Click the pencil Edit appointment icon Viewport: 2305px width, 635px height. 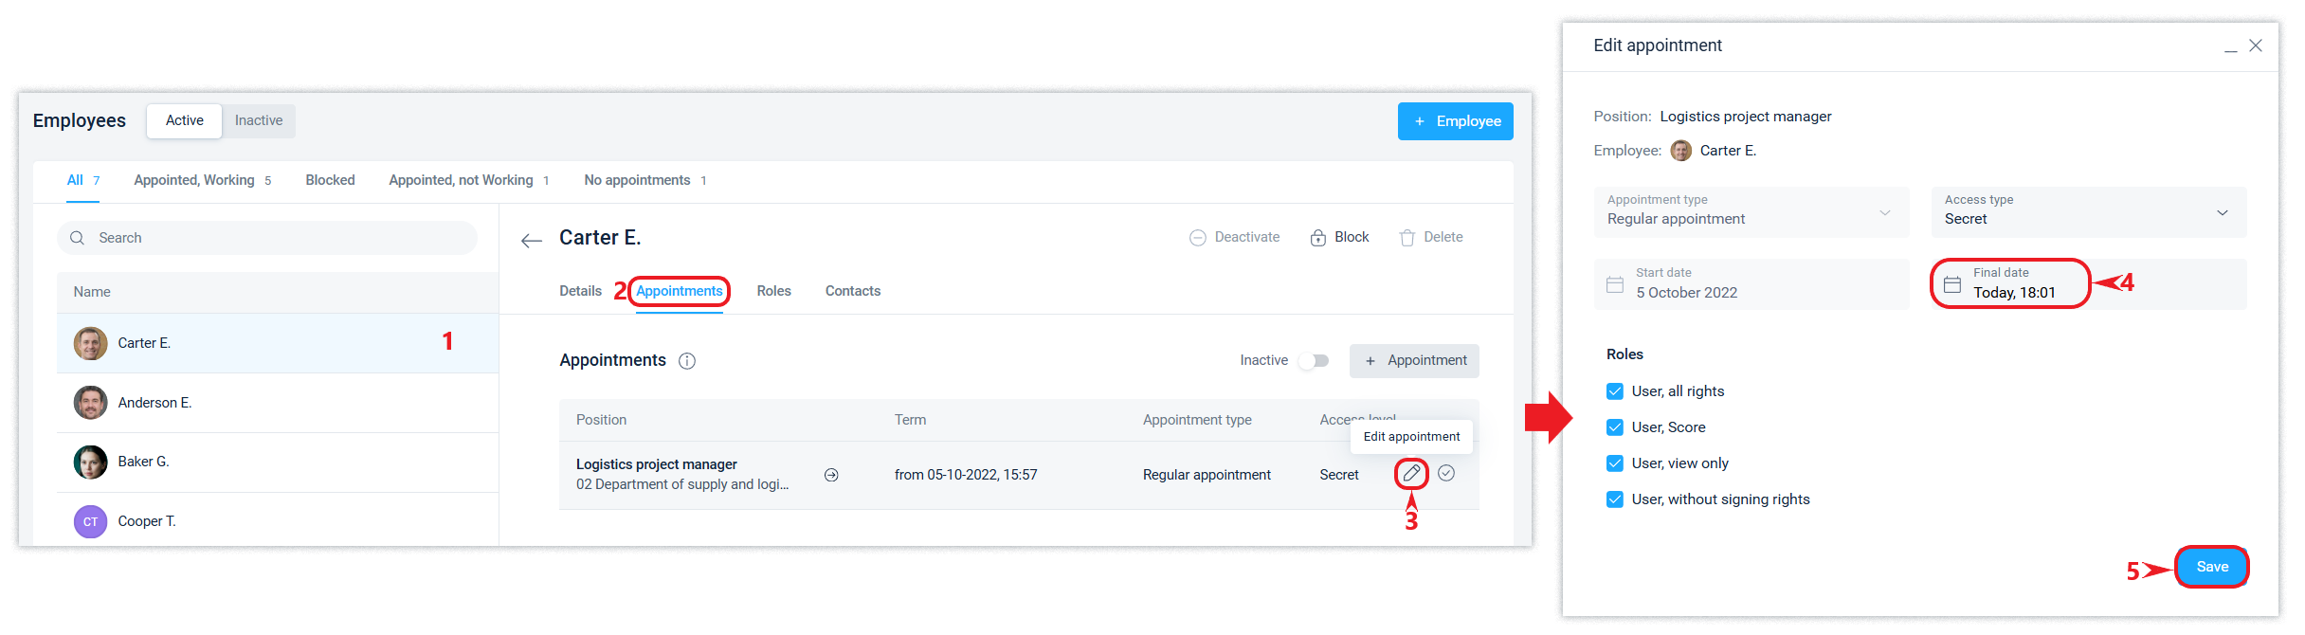[1411, 473]
